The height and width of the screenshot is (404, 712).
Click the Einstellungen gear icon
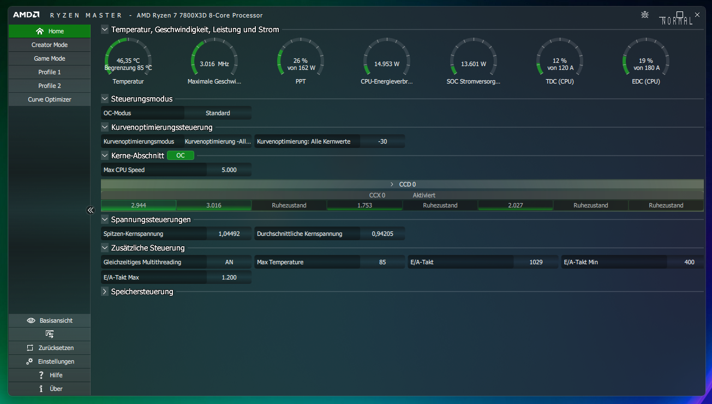pyautogui.click(x=30, y=361)
